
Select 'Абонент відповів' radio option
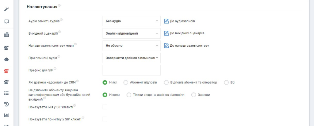tap(126, 82)
